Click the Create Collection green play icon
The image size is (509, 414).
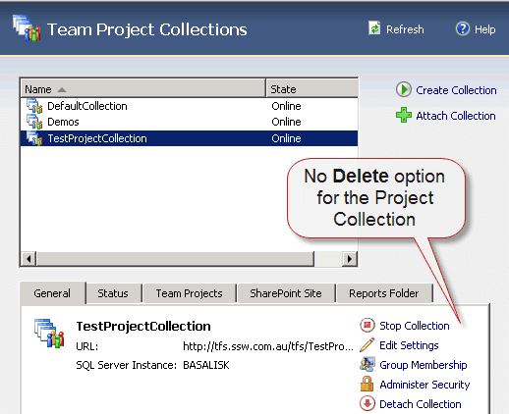(x=404, y=89)
